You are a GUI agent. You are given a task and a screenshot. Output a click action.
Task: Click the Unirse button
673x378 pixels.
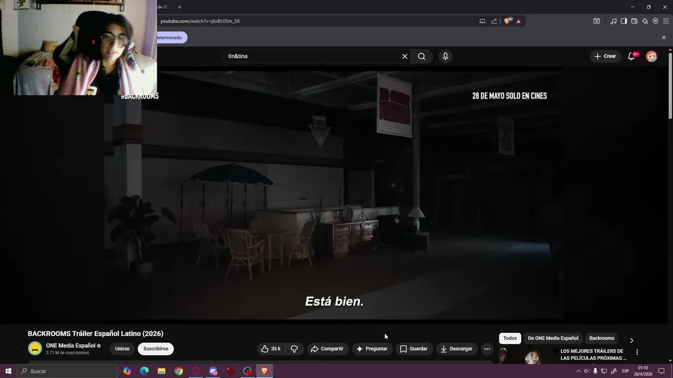(x=122, y=349)
